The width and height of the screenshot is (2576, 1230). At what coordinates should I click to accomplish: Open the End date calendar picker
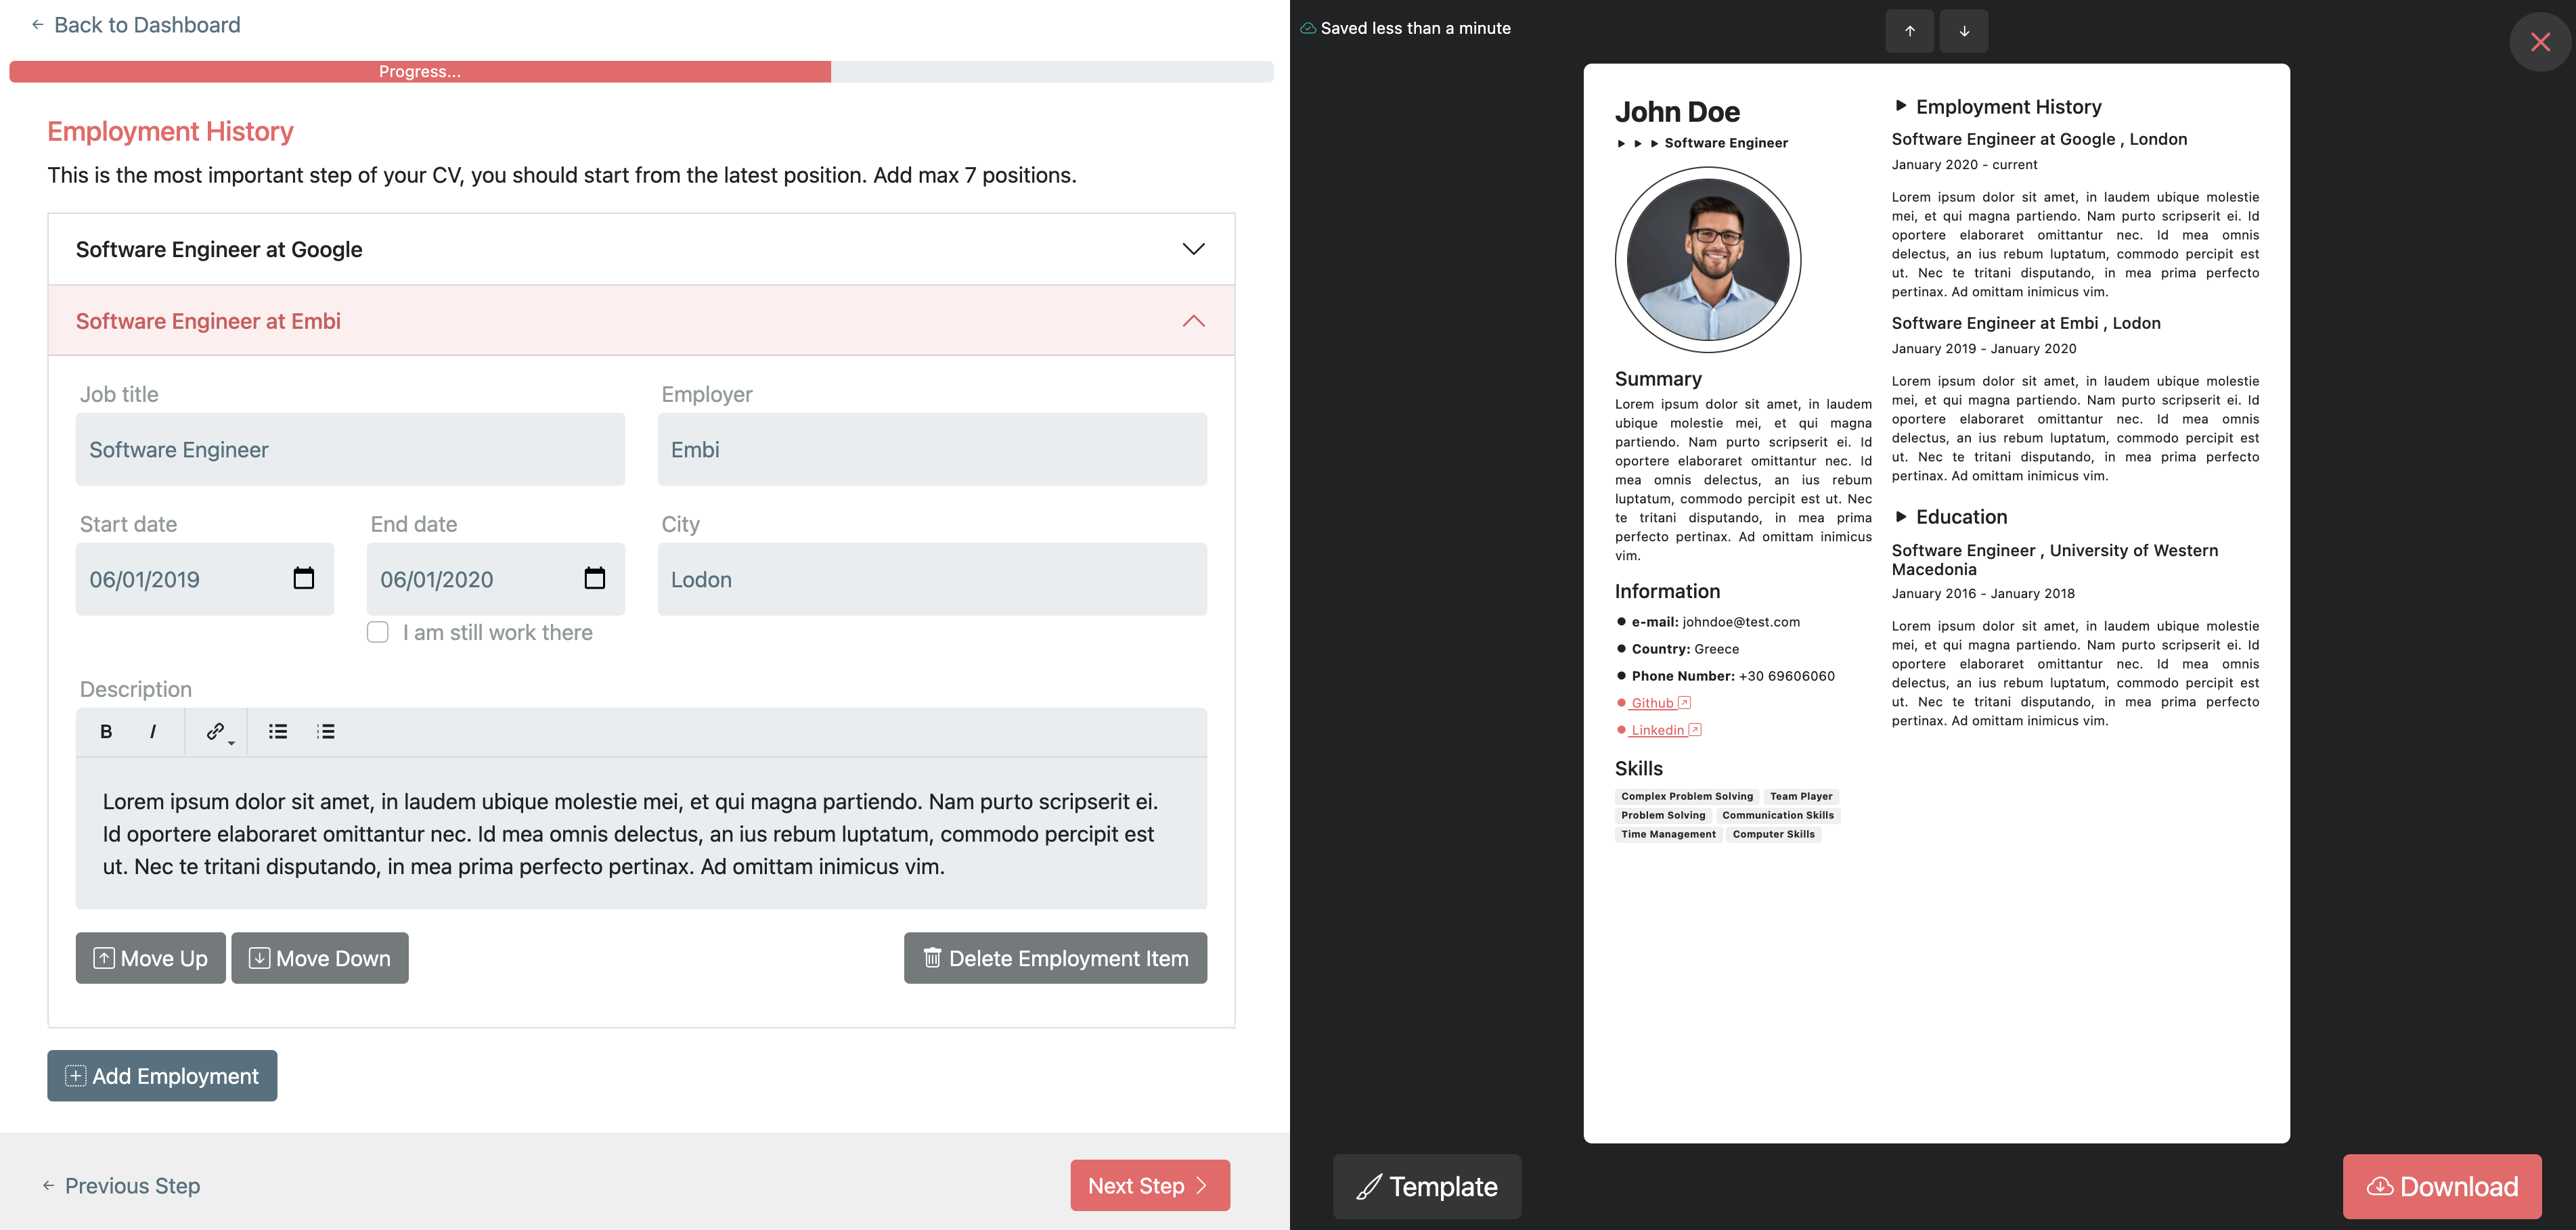[x=595, y=578]
